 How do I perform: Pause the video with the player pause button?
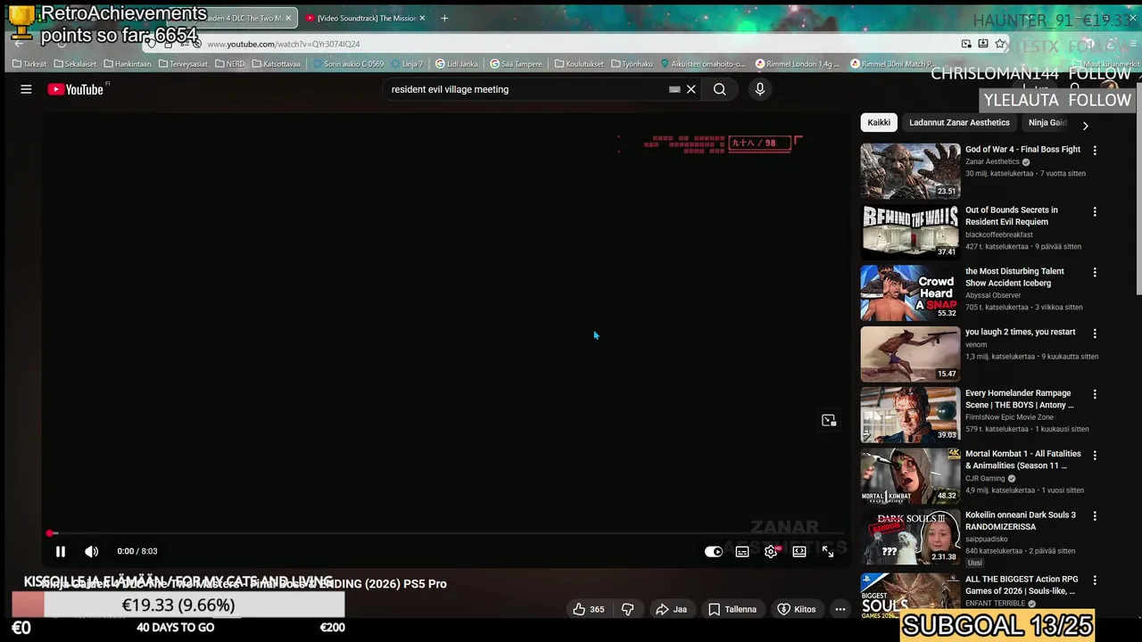[x=61, y=552]
